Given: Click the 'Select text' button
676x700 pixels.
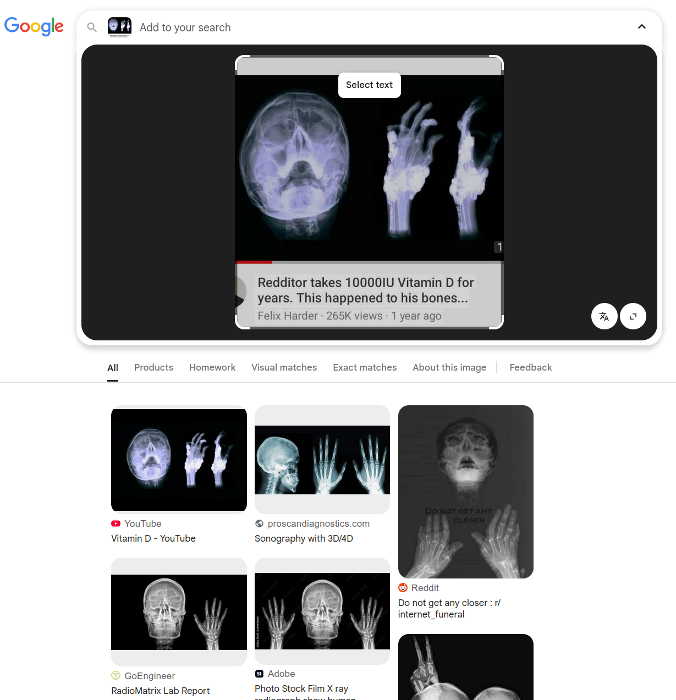Looking at the screenshot, I should click(x=370, y=85).
